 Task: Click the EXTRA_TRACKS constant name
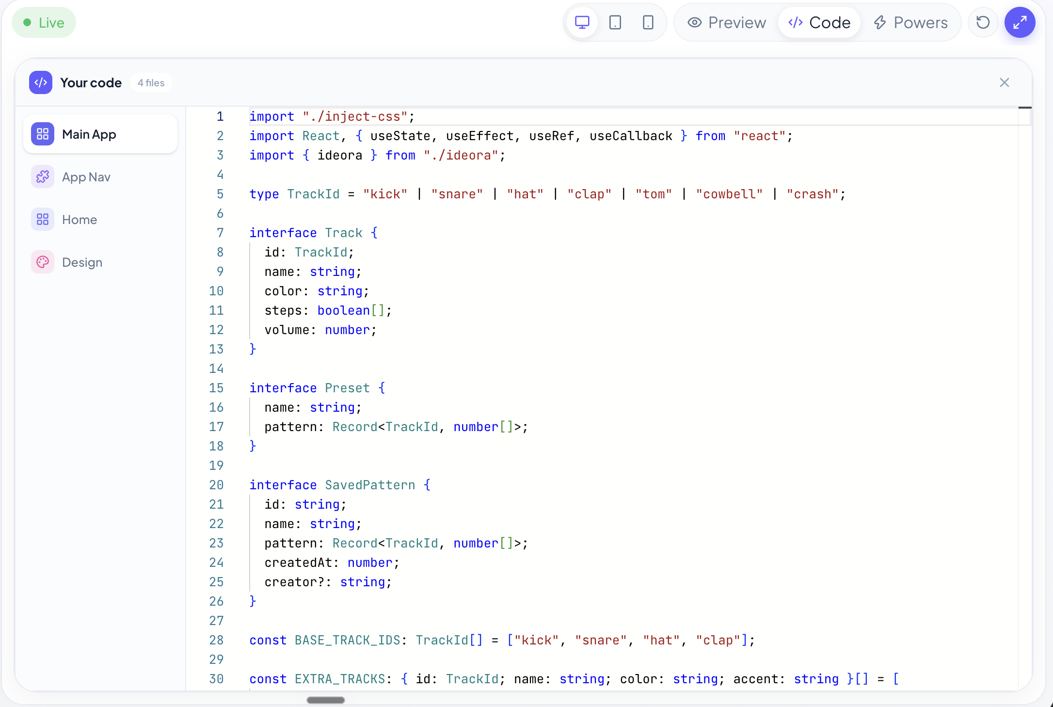click(x=340, y=679)
